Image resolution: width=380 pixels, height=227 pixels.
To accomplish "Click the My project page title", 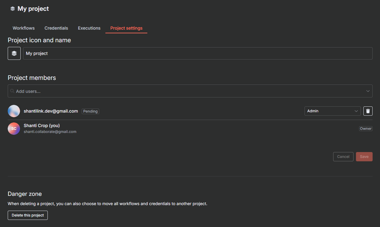I will pos(33,9).
